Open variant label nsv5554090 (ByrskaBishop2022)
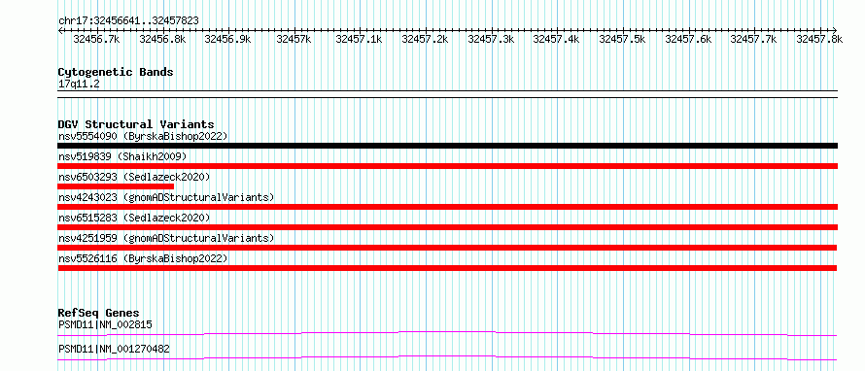The width and height of the screenshot is (865, 371). [143, 136]
